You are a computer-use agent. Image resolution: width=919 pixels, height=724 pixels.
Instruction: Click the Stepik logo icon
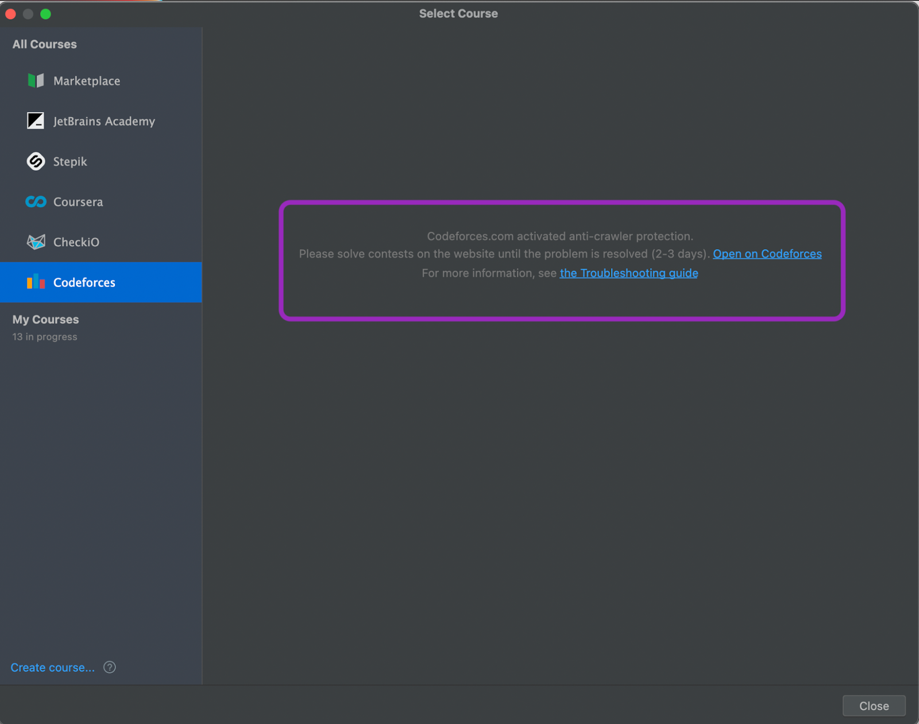36,161
